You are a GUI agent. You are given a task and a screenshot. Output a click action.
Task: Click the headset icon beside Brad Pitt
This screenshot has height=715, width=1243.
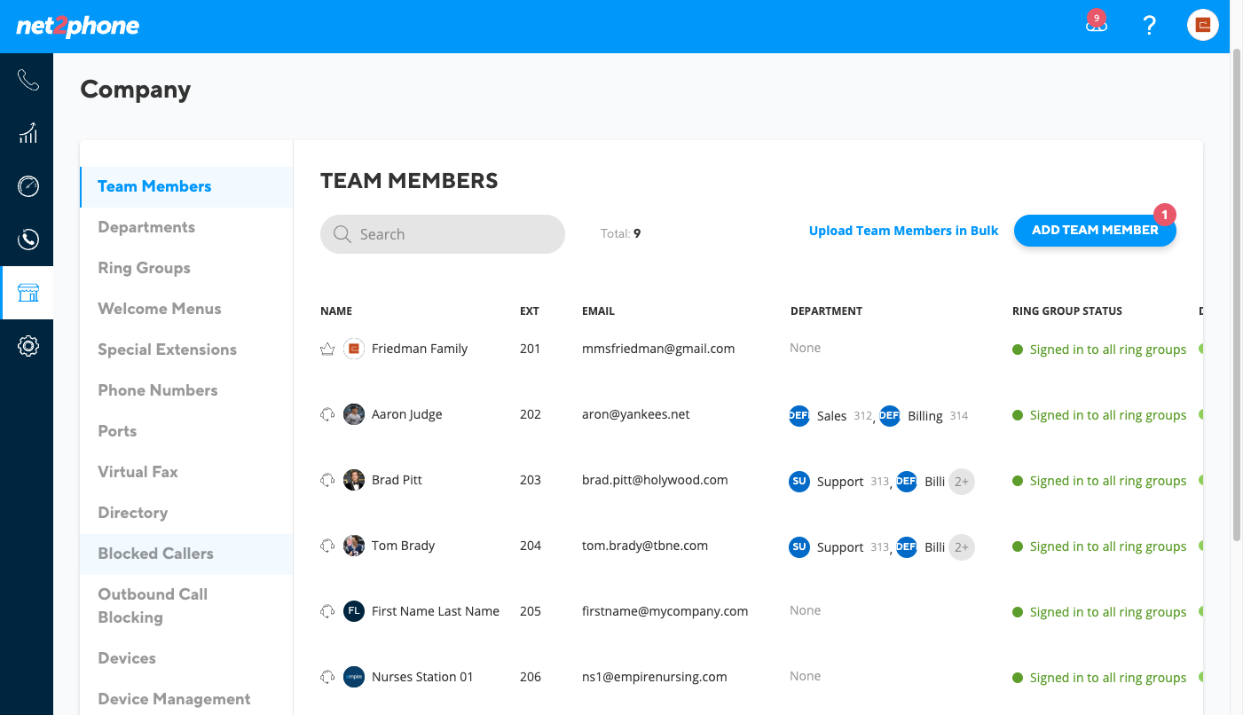point(326,480)
